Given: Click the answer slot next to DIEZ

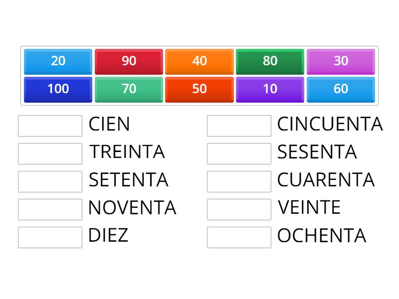Looking at the screenshot, I should [50, 237].
